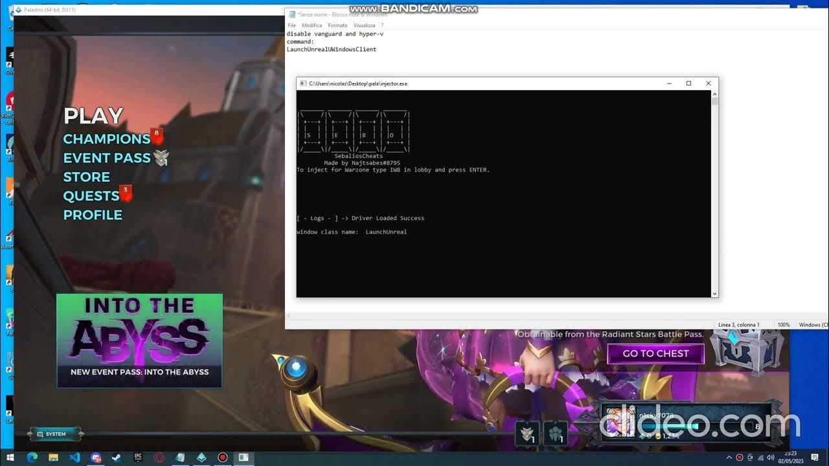
Task: Open the STORE in Paladins
Action: [86, 177]
